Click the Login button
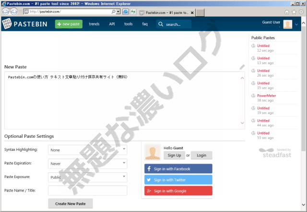The image size is (307, 212). [201, 156]
